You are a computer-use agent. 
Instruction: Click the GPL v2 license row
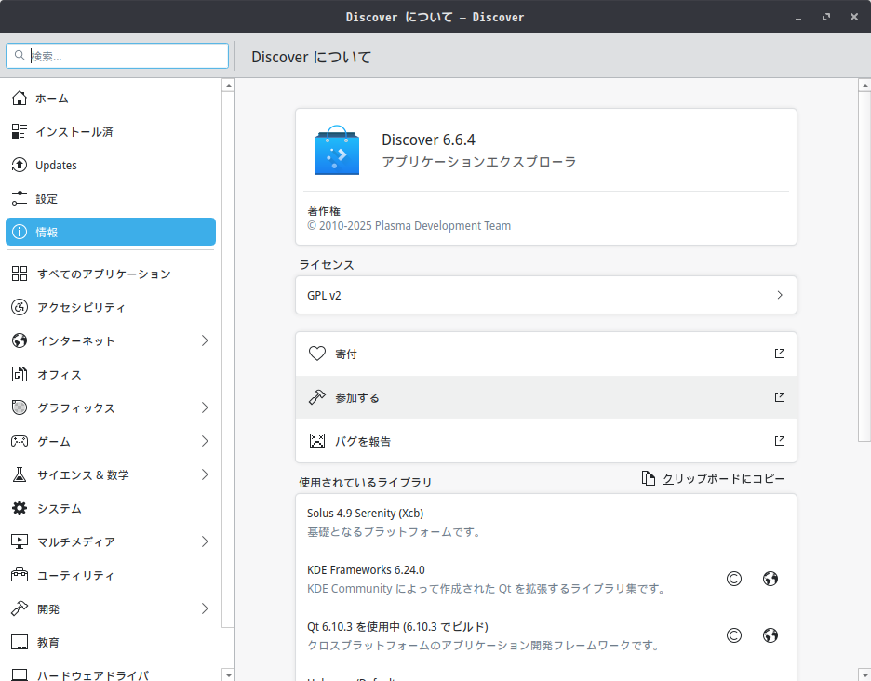pyautogui.click(x=546, y=295)
